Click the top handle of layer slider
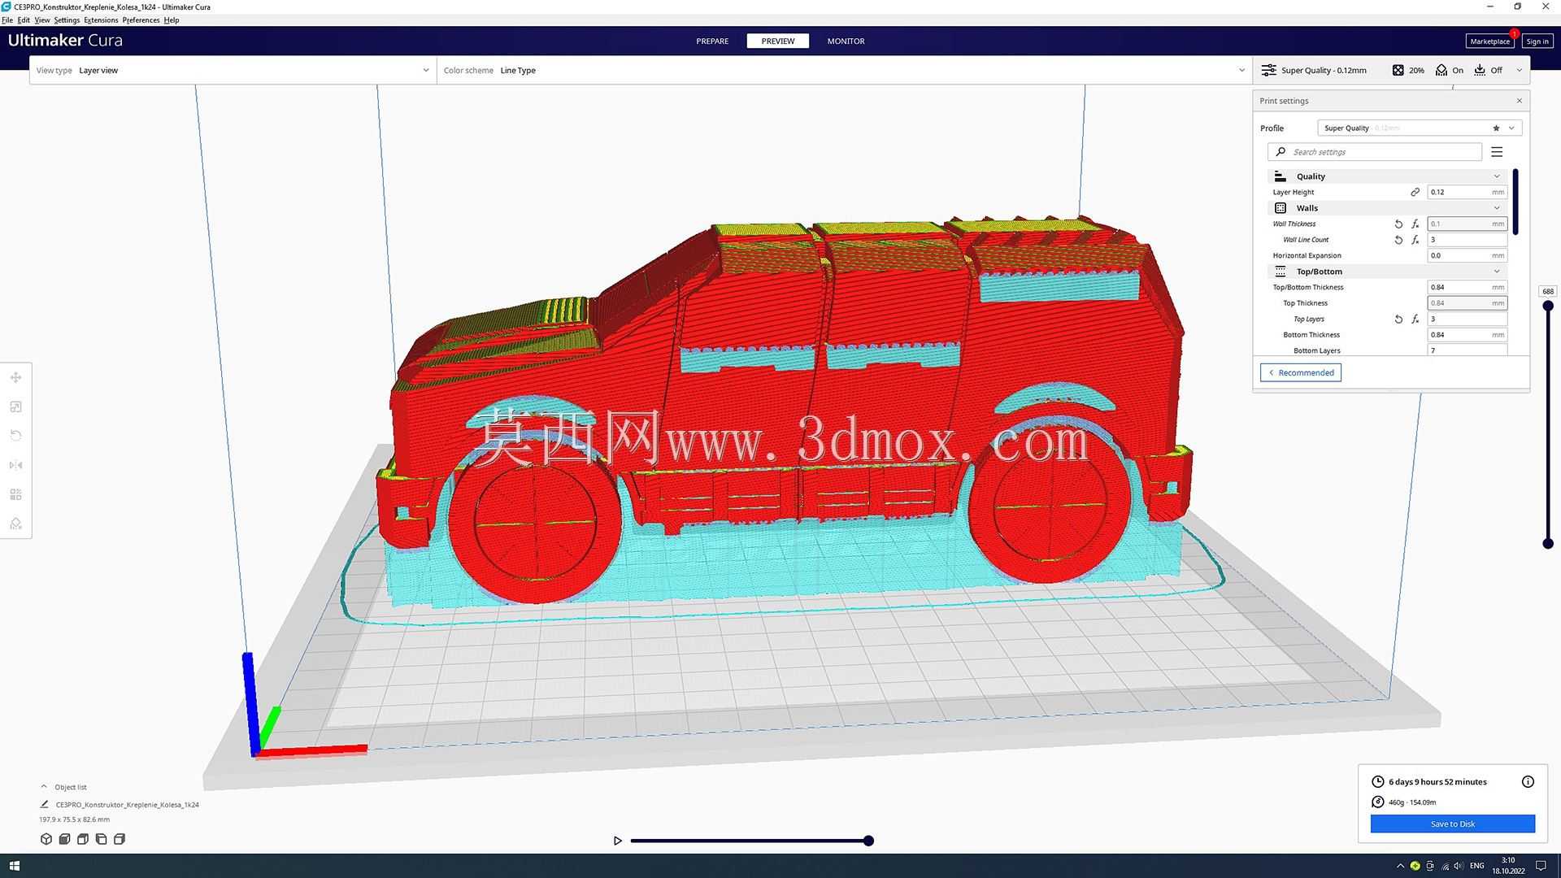 tap(1548, 306)
